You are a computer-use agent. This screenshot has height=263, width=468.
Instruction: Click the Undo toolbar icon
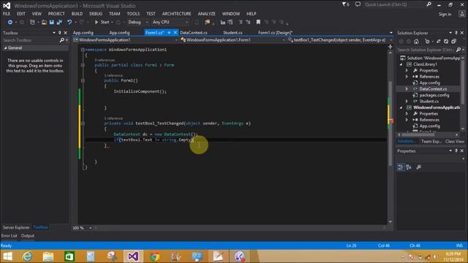point(69,22)
